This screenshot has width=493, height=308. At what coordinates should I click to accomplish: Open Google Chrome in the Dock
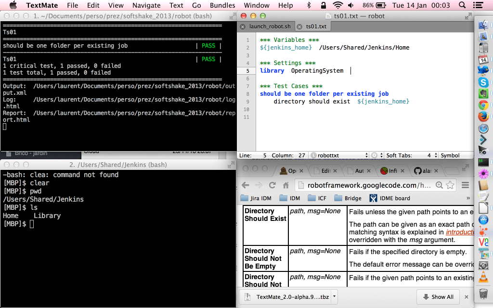(x=483, y=105)
